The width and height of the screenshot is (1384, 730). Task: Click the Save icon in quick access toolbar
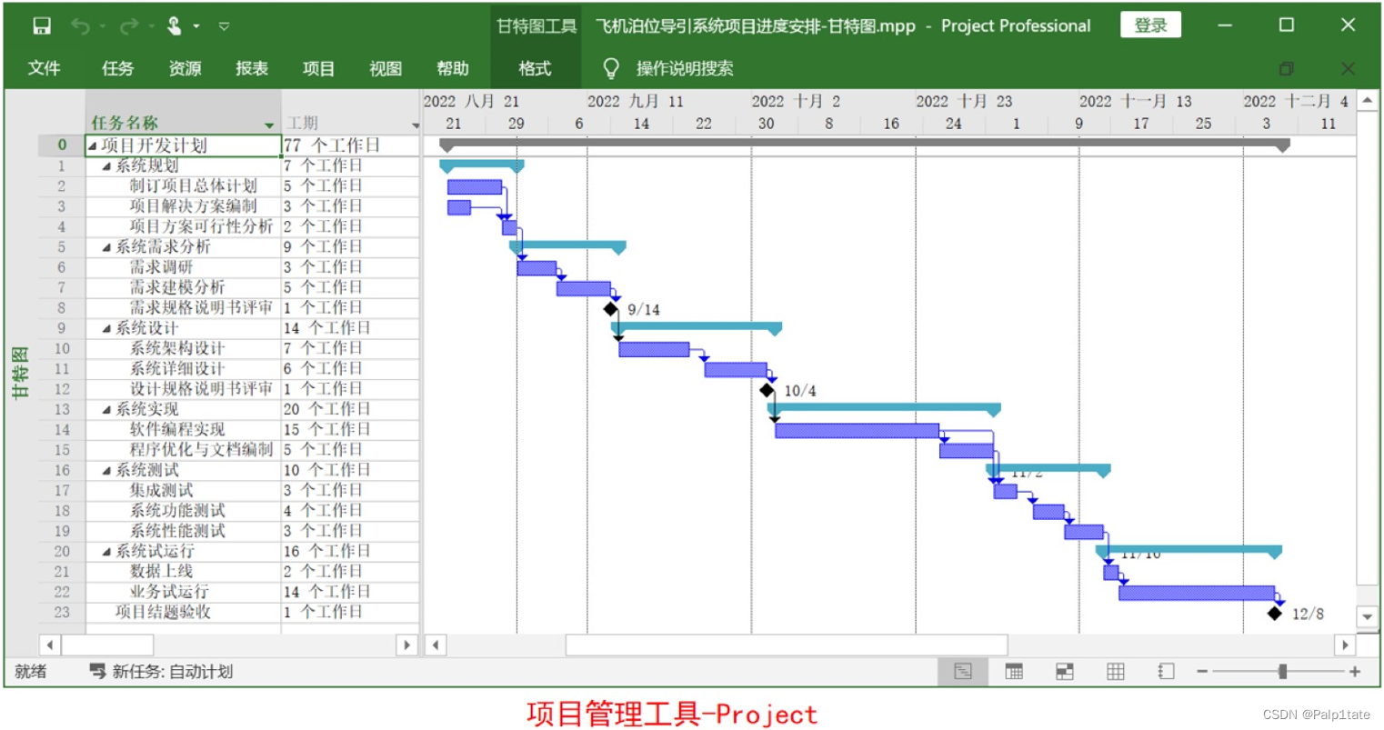point(42,26)
